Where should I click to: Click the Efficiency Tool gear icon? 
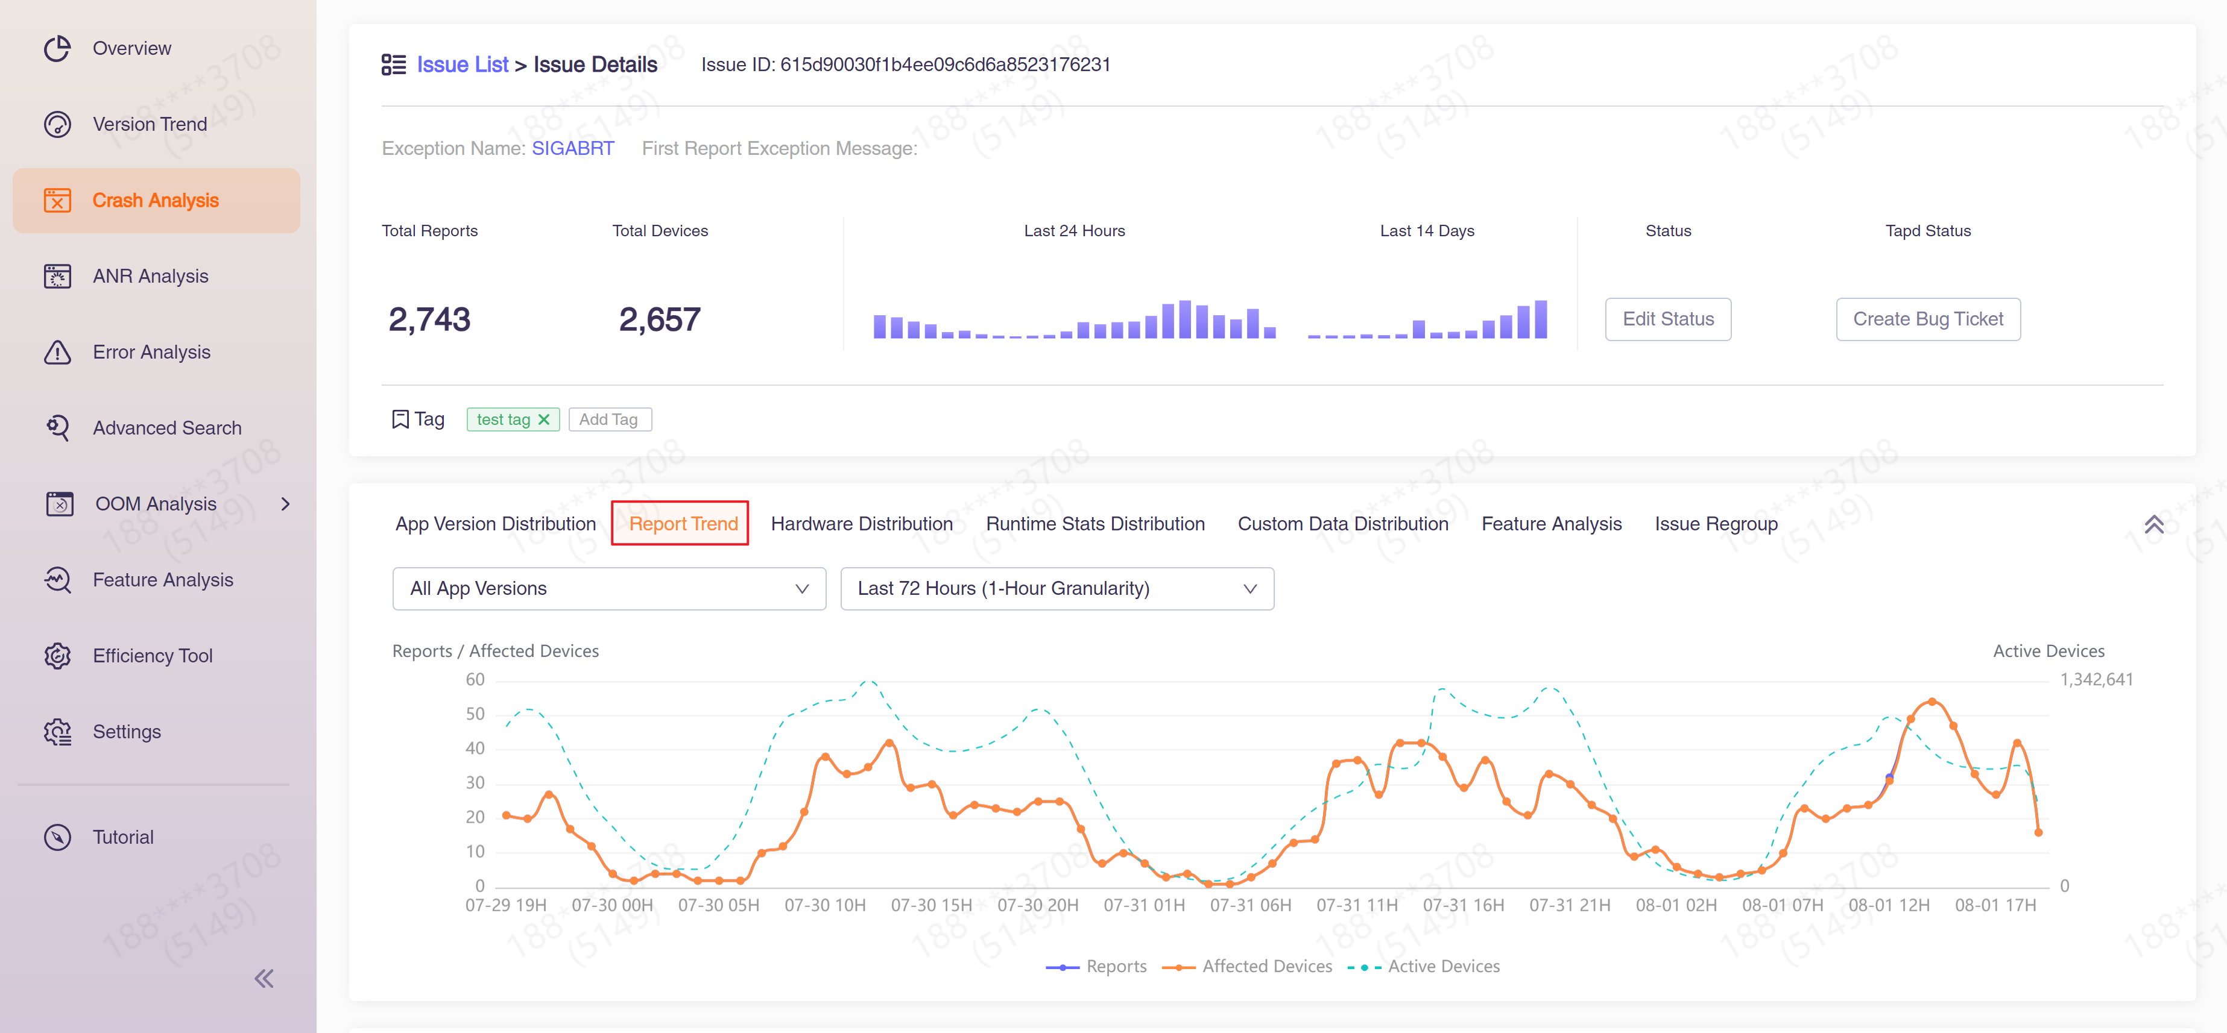point(57,656)
